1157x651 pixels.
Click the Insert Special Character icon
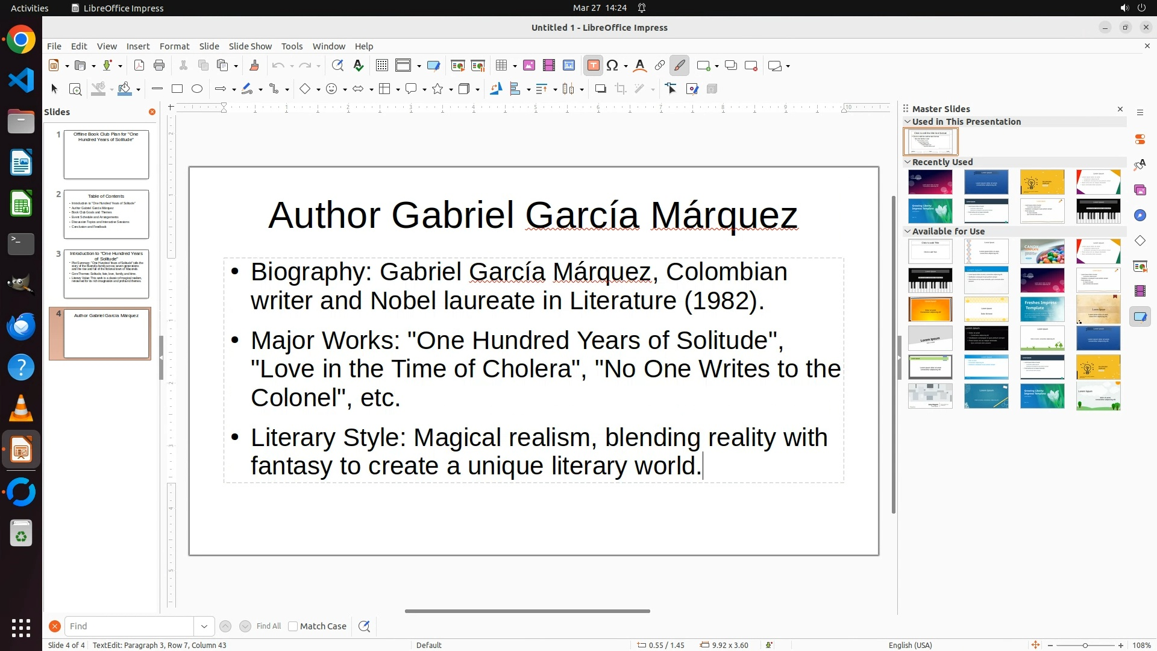612,66
